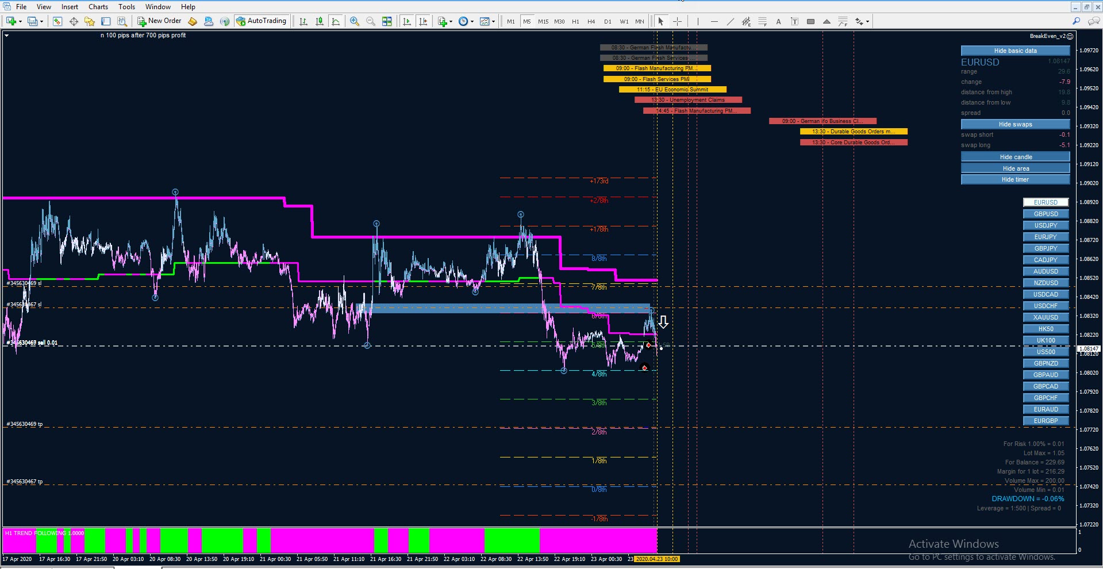Expand the Profiles dropdown arrow
Screen dimensions: 1103x569
41,22
